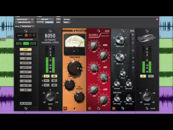Image resolution: width=173 pixels, height=130 pixels.
Task: Click the key icon for slot 3
Action: (46, 85)
